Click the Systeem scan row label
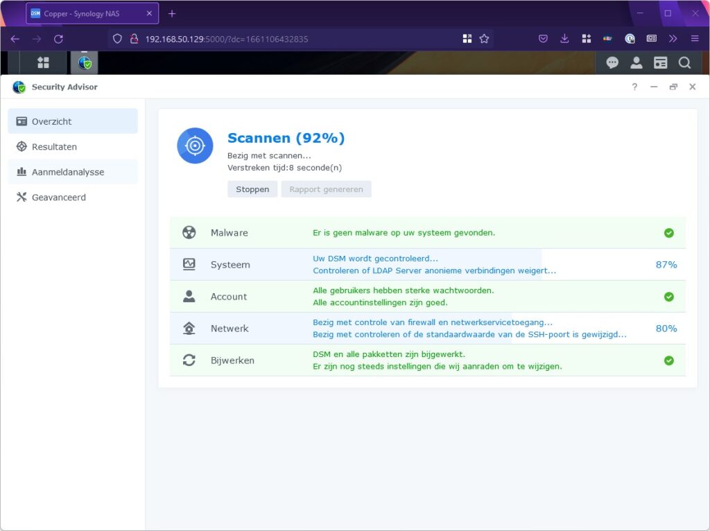 [x=230, y=265]
